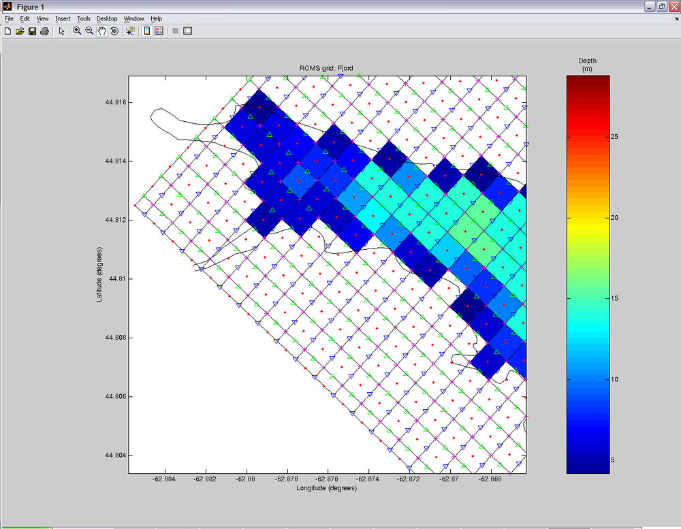Create a new figure
This screenshot has width=681, height=529.
pyautogui.click(x=7, y=31)
